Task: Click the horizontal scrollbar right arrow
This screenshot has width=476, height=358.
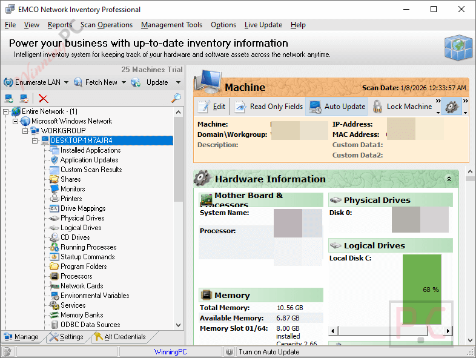Action: 448,331
